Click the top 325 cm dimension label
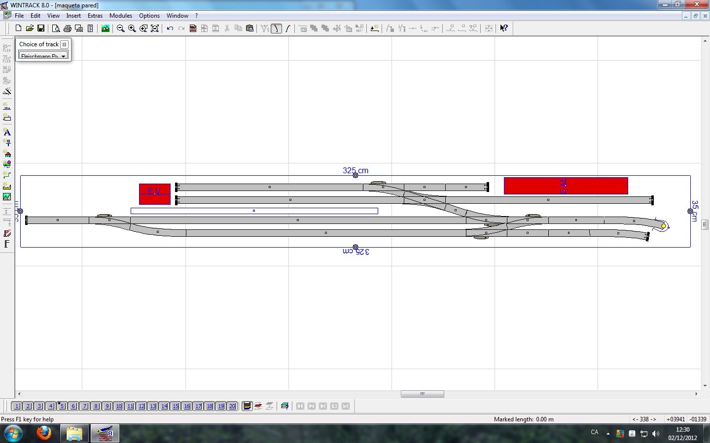 pos(355,170)
